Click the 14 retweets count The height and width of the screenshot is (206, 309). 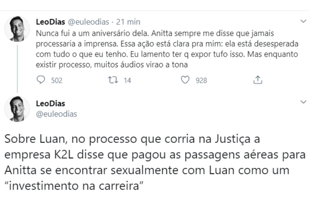click(x=127, y=81)
